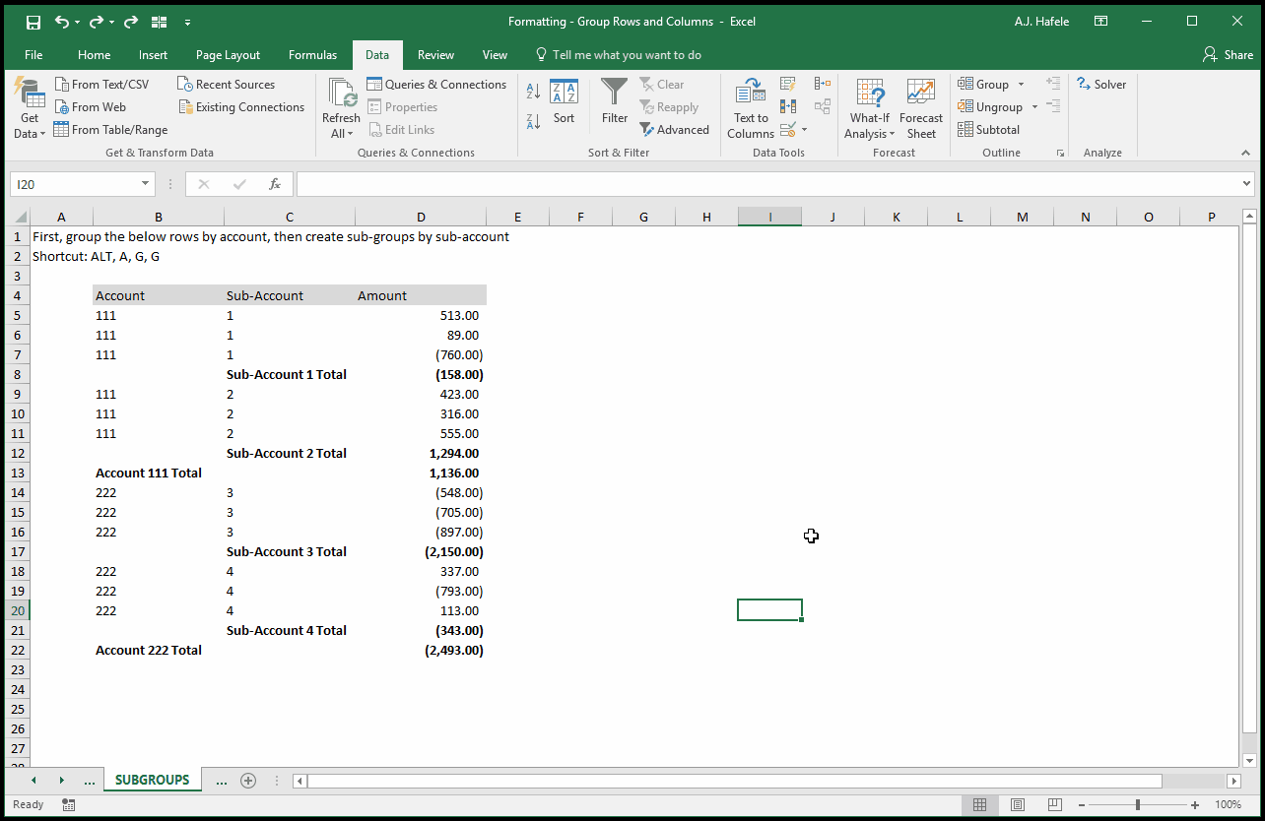Import data From Text/CSV
1265x821 pixels.
point(101,85)
